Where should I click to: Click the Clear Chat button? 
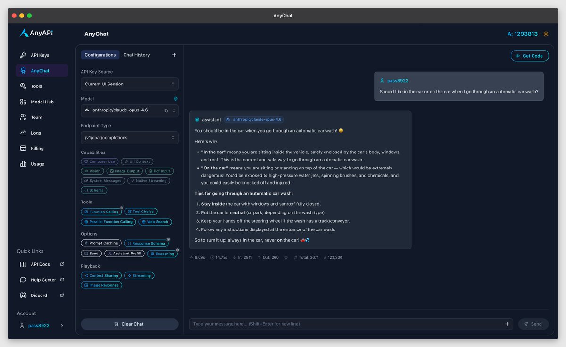coord(130,324)
